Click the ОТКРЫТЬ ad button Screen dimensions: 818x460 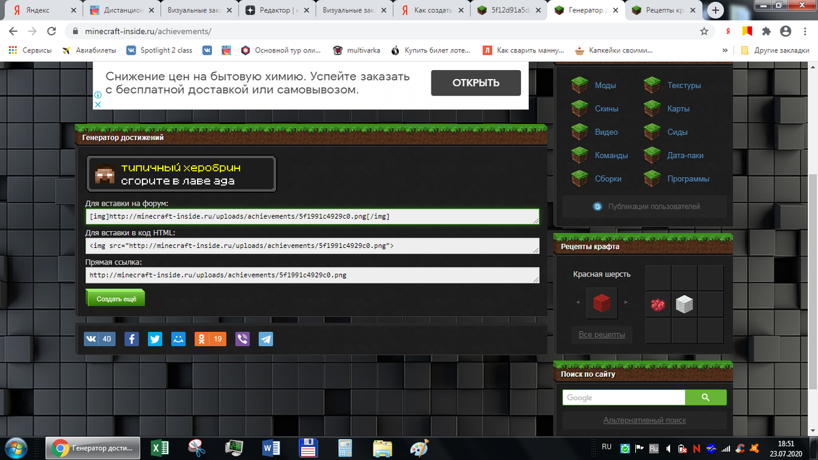[476, 83]
